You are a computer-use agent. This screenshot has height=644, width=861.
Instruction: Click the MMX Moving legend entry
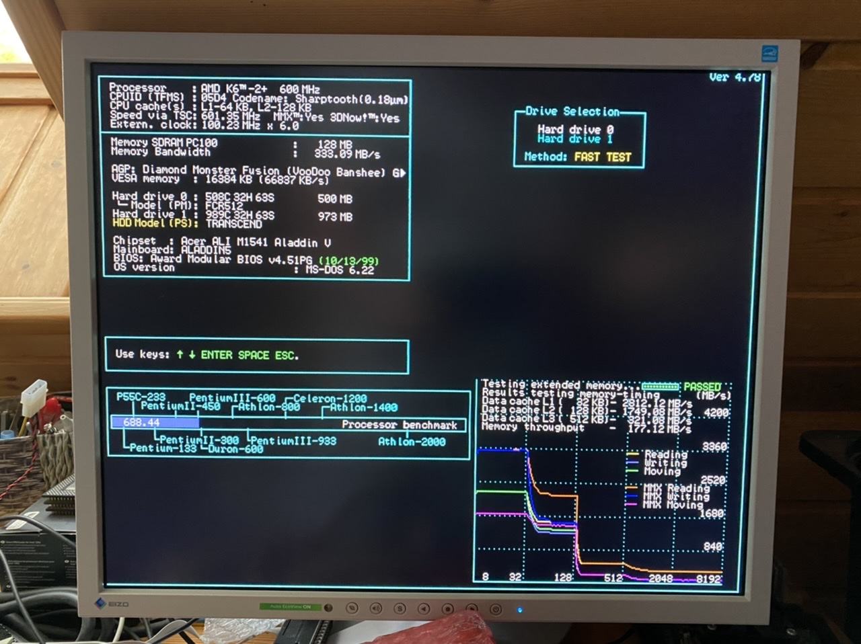(665, 505)
